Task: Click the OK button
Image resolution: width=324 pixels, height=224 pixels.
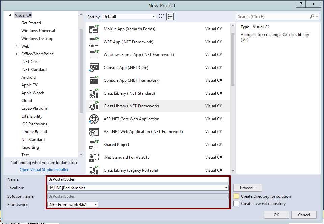Action: [276, 215]
